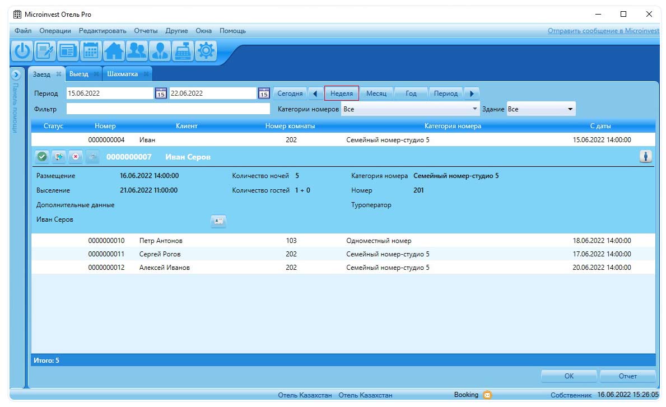Open the cash register toolbar icon
666x407 pixels.
pos(183,52)
